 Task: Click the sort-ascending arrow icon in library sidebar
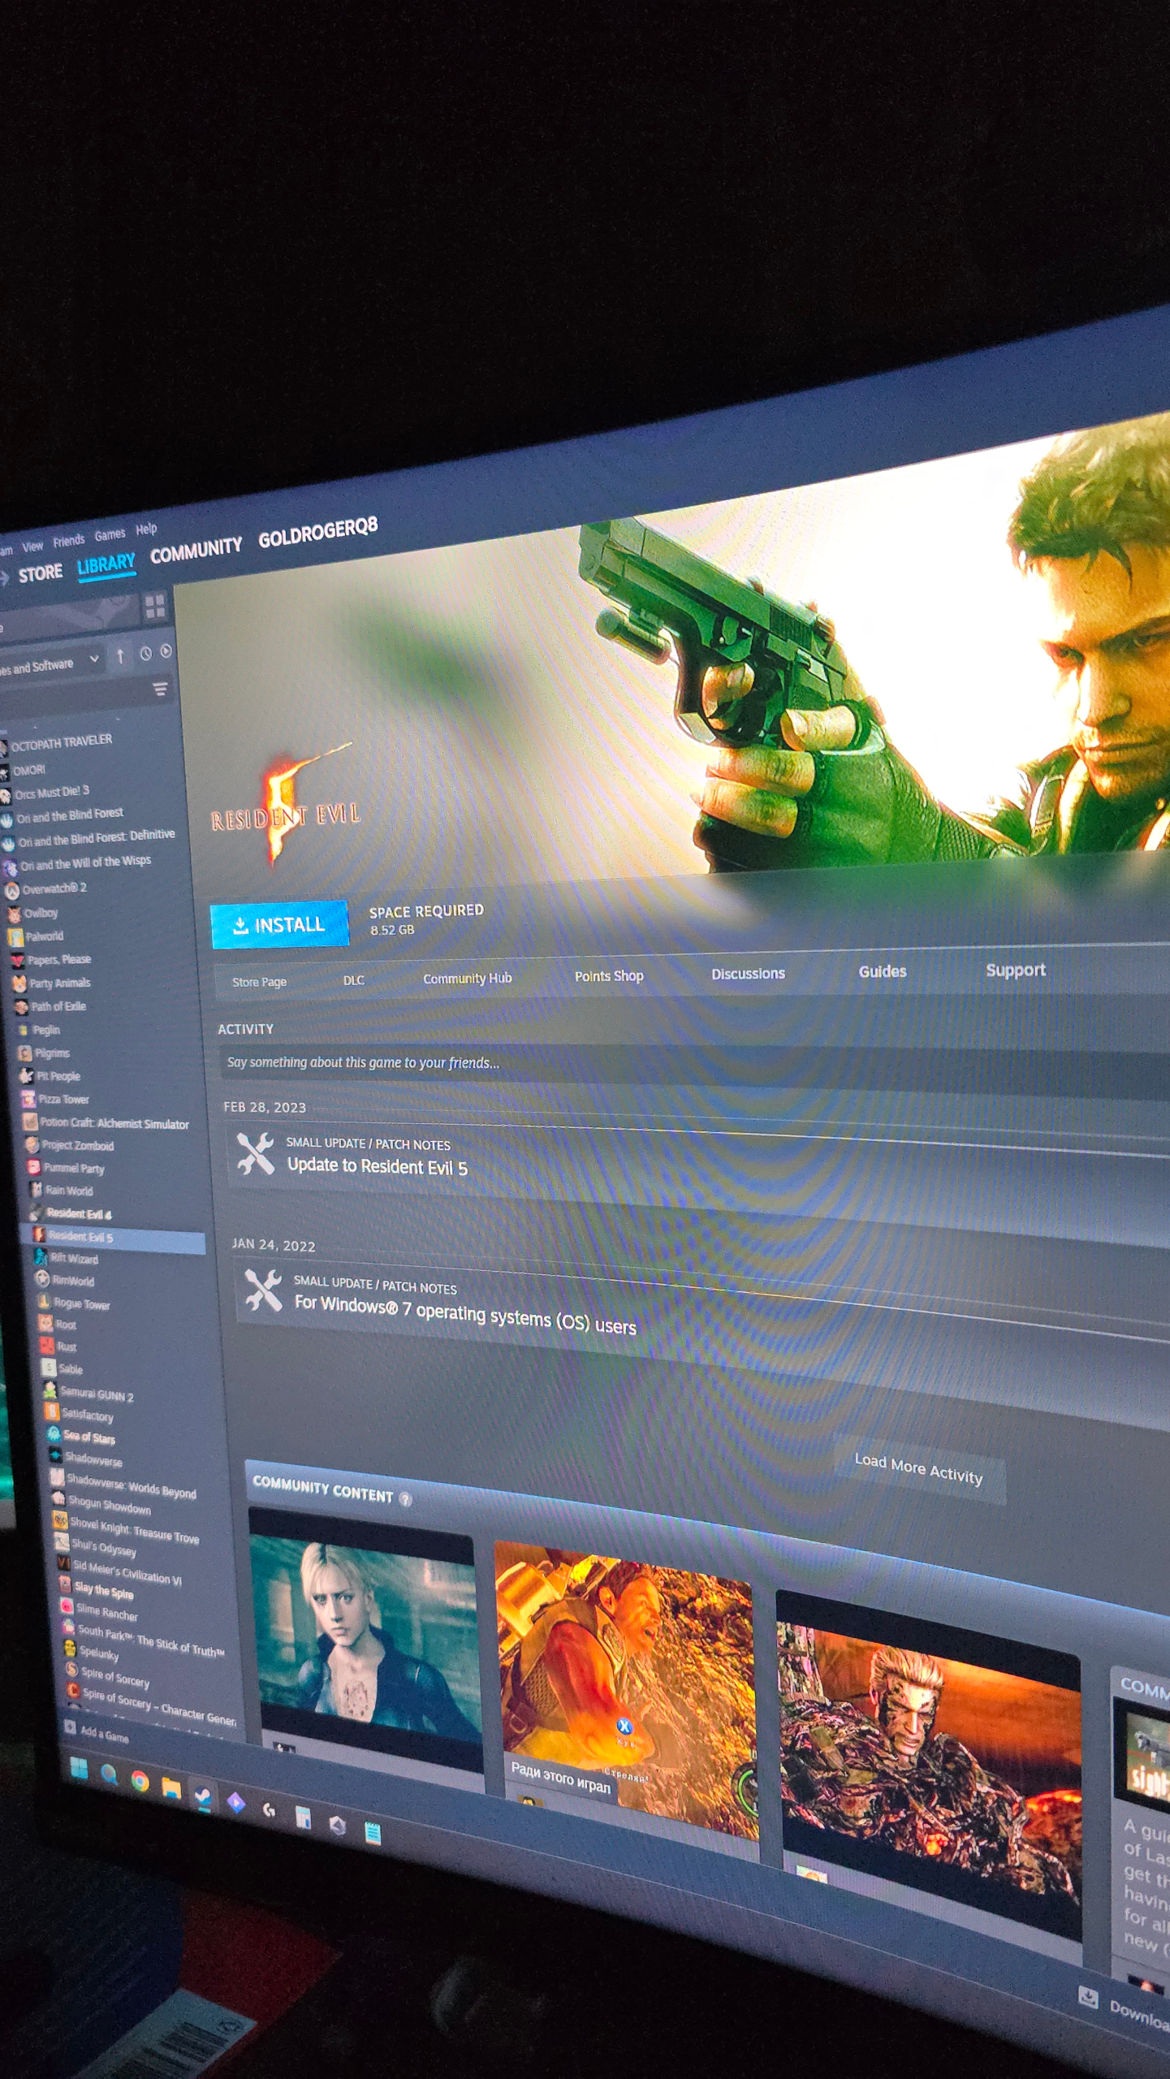click(120, 656)
